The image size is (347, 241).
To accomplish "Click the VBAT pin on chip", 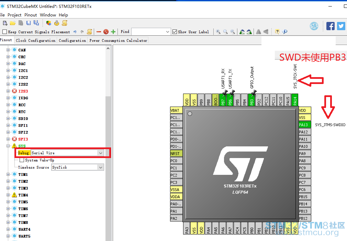I will pos(176,110).
